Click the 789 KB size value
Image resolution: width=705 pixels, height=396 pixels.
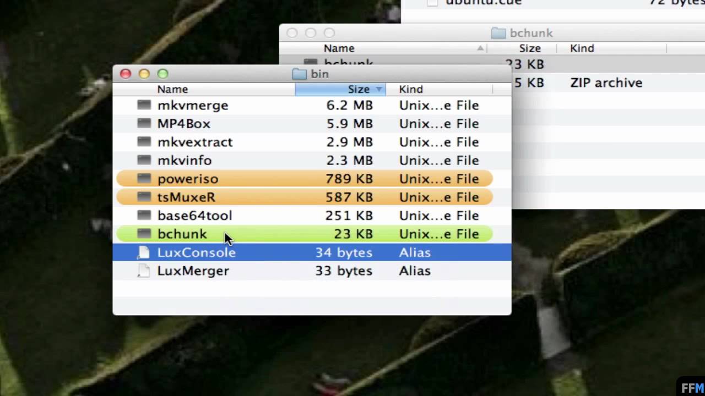tap(348, 179)
